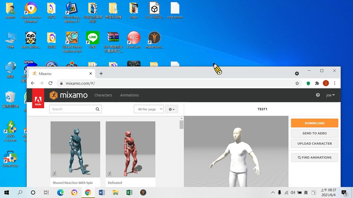Open Task View on the taskbar
Image resolution: width=353 pixels, height=198 pixels.
46,193
